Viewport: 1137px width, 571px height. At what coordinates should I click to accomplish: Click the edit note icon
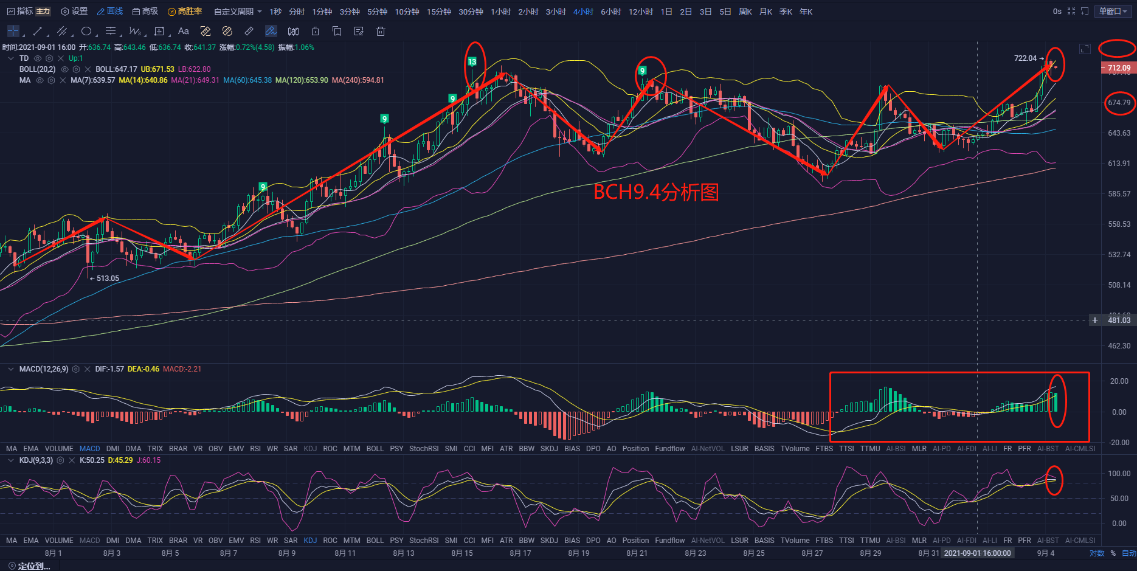[359, 31]
